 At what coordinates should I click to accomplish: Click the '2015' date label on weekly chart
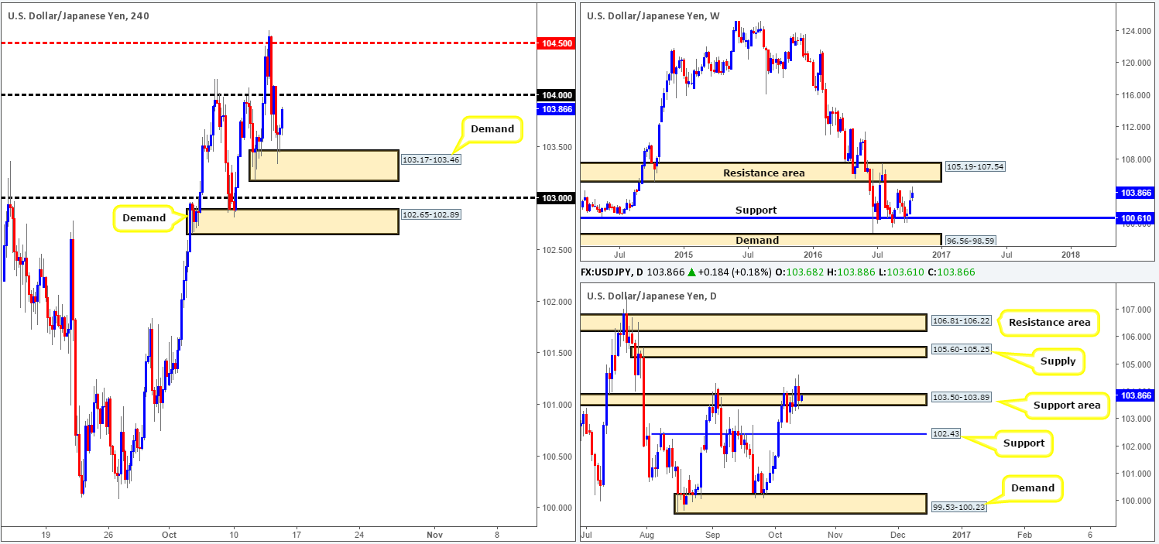[684, 254]
